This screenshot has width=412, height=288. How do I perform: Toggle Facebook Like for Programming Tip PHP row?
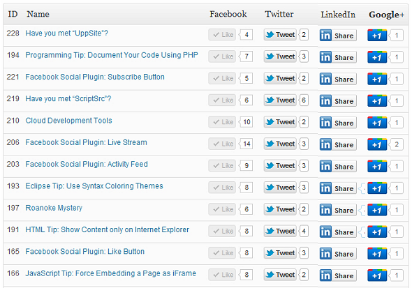click(x=222, y=56)
